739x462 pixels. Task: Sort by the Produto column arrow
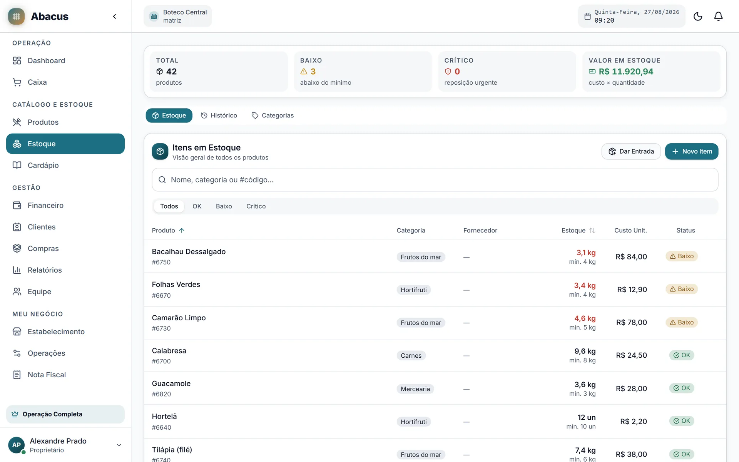[182, 230]
